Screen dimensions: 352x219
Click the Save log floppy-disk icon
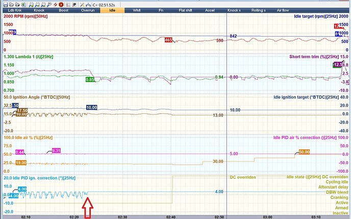click(6, 5)
